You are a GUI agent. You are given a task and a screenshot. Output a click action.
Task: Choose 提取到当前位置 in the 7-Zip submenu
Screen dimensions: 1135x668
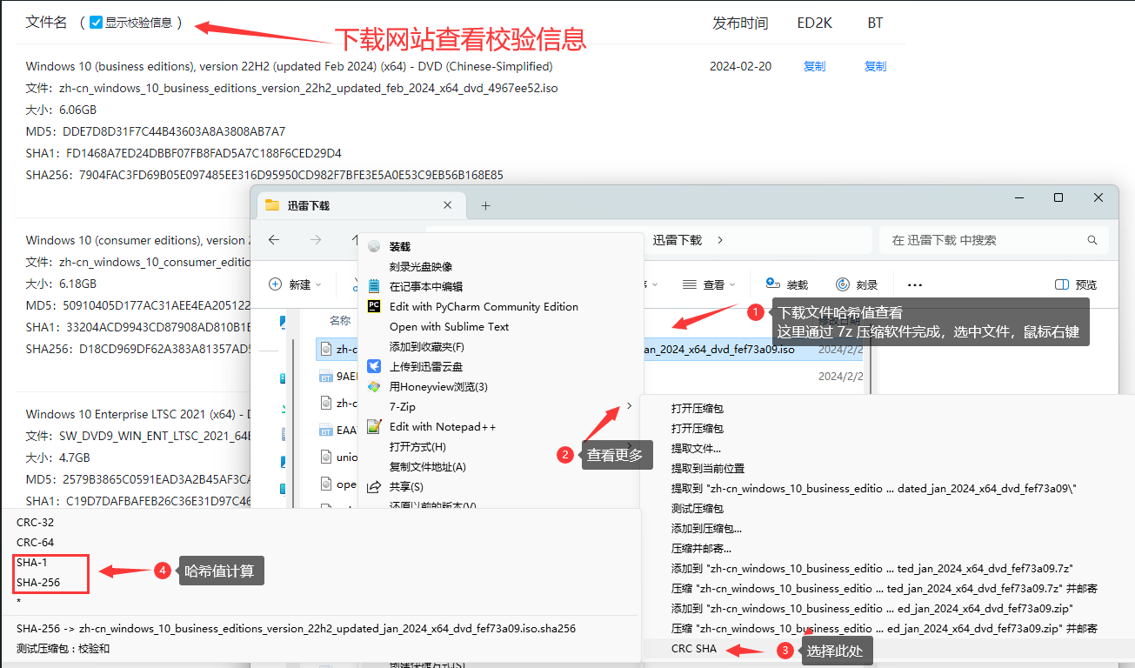tap(708, 468)
